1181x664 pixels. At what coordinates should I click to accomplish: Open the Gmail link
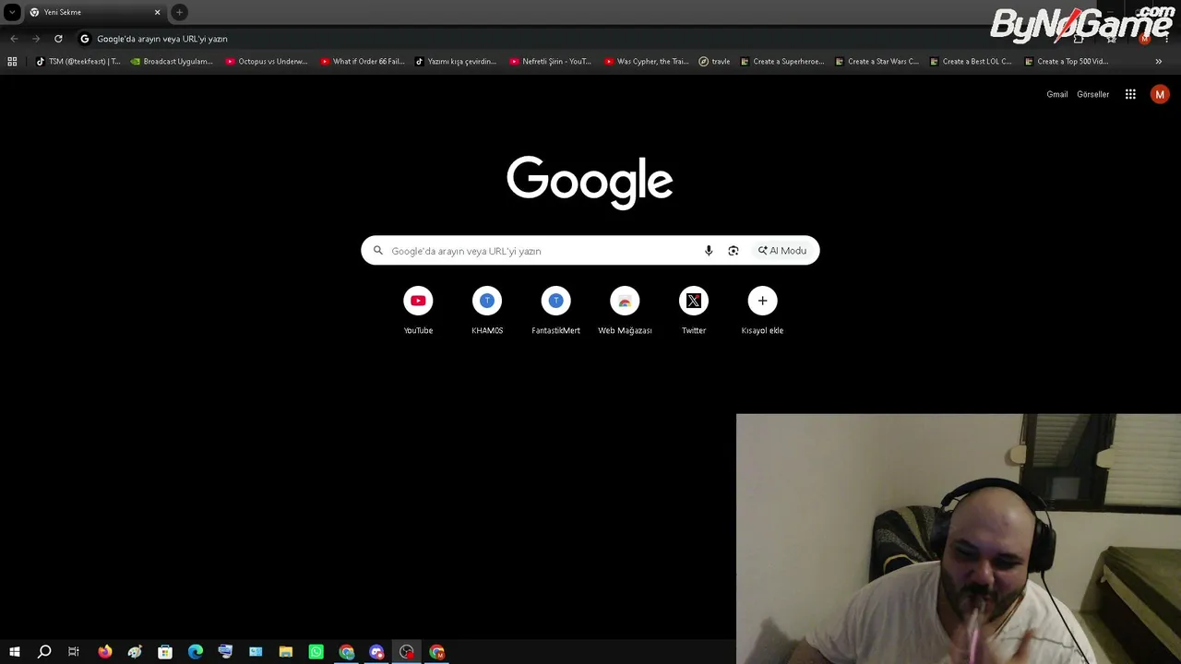coord(1057,94)
